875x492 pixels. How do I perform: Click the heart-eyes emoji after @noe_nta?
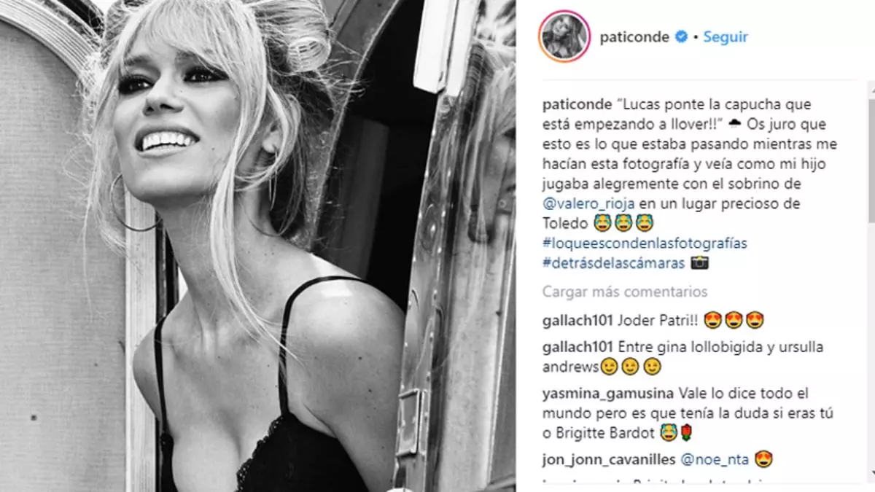pos(744,460)
